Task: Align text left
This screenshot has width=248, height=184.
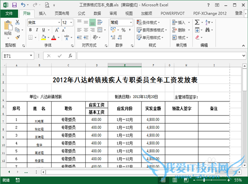Action: pyautogui.click(x=79, y=30)
